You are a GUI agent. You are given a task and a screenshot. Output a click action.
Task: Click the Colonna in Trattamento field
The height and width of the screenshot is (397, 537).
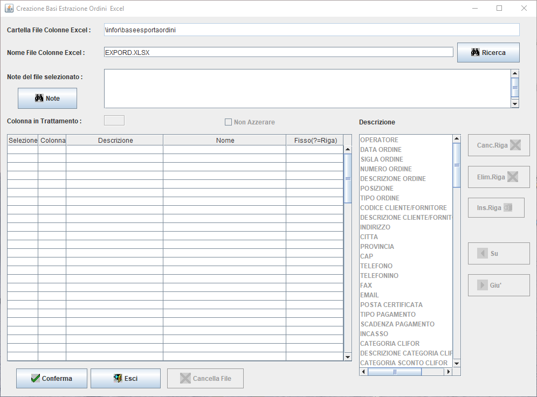(x=114, y=121)
